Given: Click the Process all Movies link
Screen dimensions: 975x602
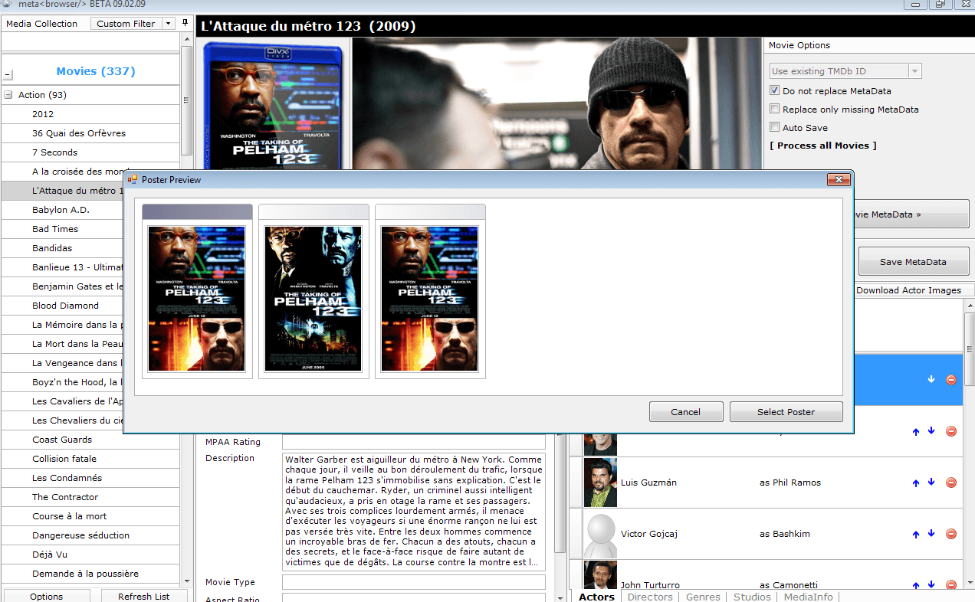Looking at the screenshot, I should coord(823,146).
